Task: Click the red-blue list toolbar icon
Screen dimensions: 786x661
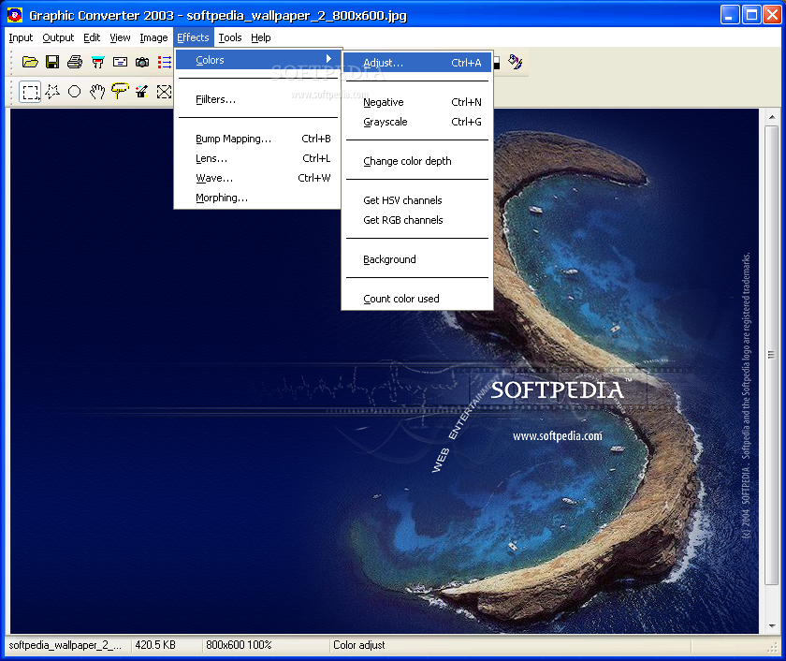Action: [x=165, y=62]
